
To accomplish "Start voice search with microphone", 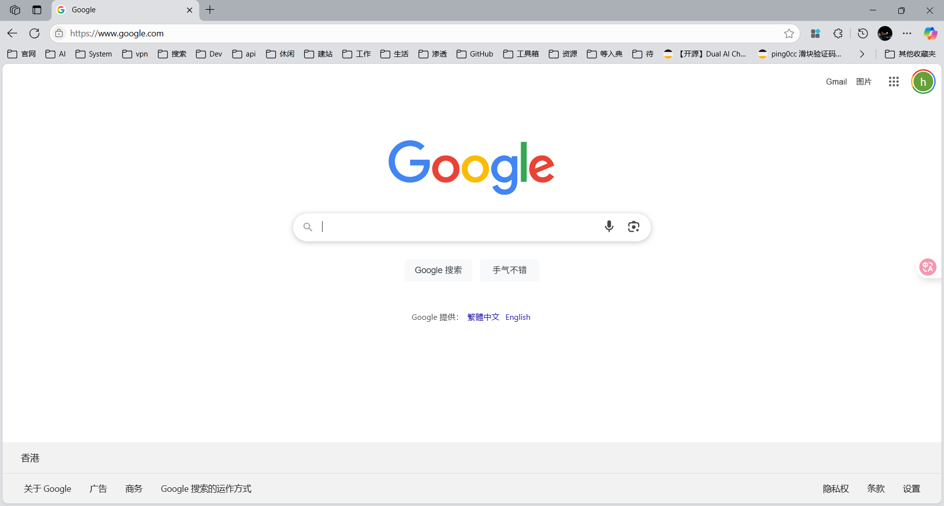I will (609, 226).
